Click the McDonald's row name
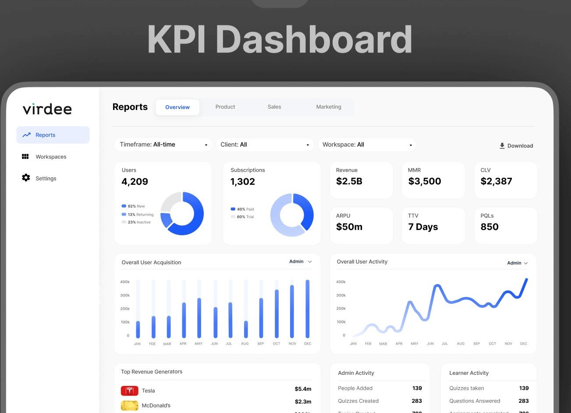The image size is (571, 413). click(156, 406)
